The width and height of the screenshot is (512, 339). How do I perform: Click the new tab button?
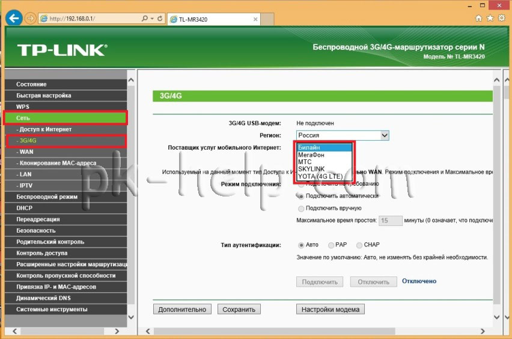[267, 19]
